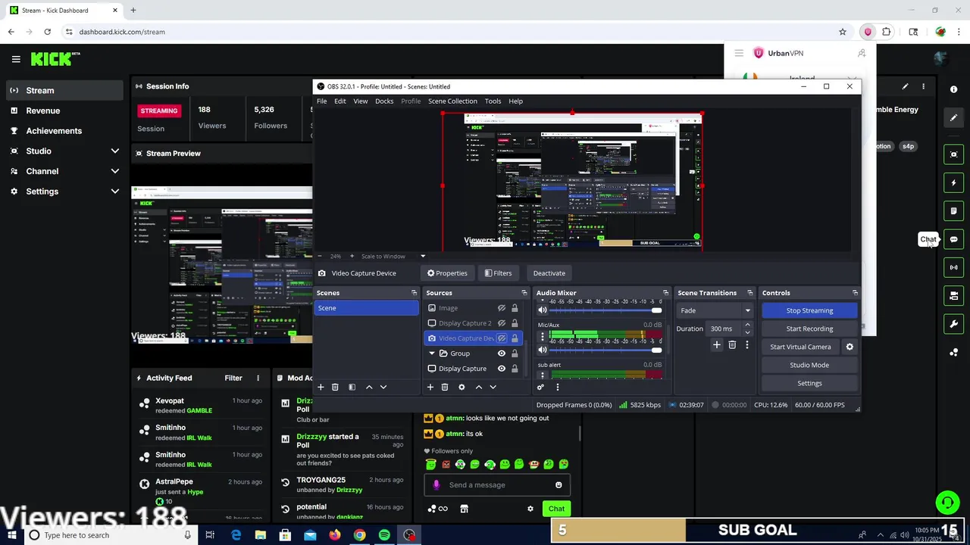Open transition properties three-dot menu
Viewport: 970px width, 545px height.
[x=746, y=345]
